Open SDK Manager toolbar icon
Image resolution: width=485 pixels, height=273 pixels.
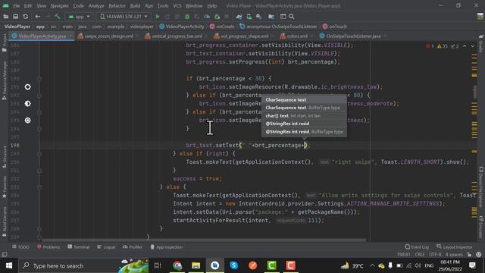click(x=258, y=17)
